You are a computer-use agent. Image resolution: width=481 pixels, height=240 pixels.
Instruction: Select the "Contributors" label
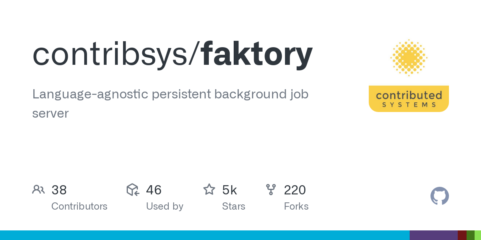[x=79, y=206]
